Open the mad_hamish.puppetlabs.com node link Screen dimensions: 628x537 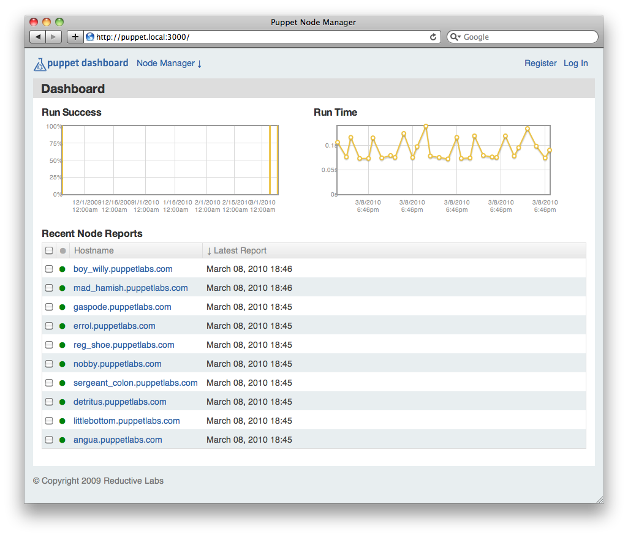point(131,288)
